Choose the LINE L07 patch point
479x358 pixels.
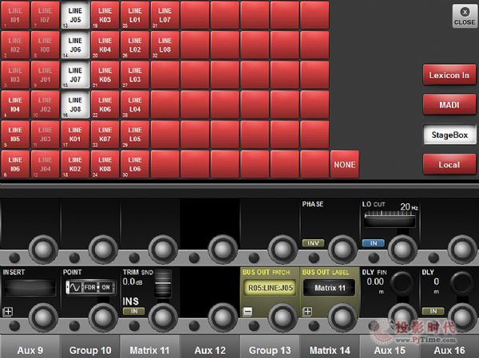click(164, 15)
